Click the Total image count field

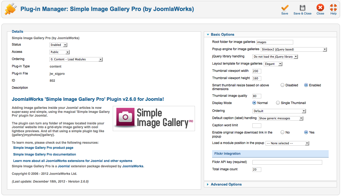pyautogui.click(x=257, y=169)
